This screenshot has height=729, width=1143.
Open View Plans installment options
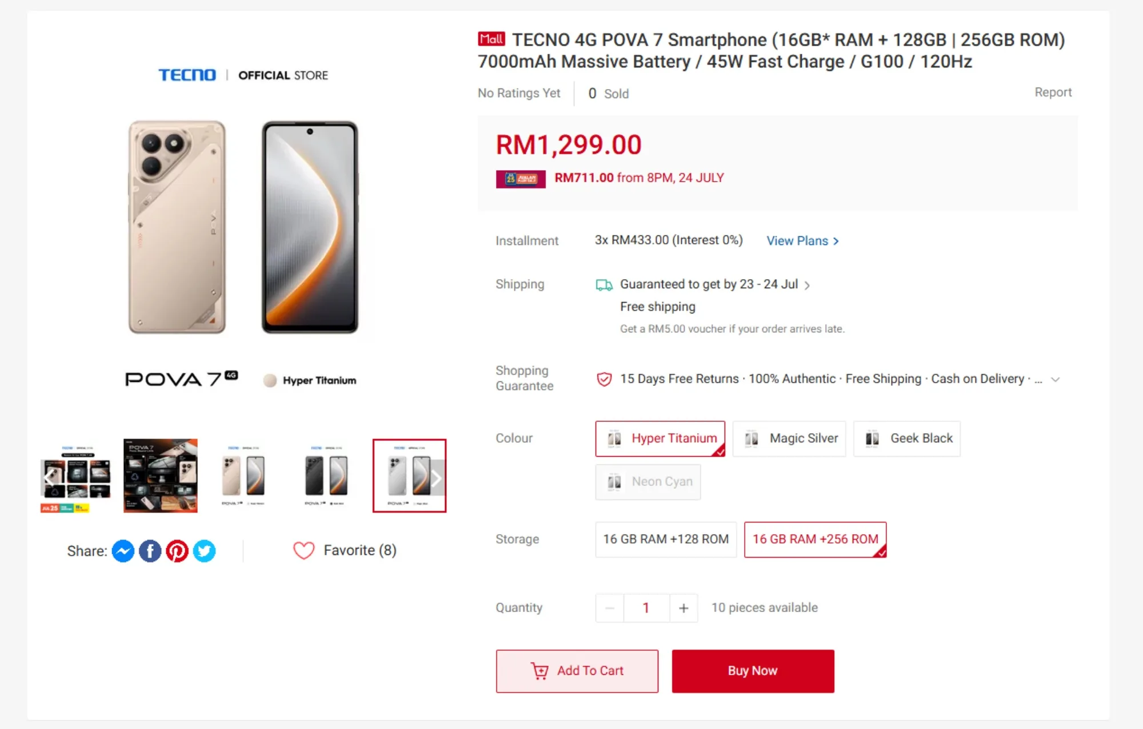802,241
